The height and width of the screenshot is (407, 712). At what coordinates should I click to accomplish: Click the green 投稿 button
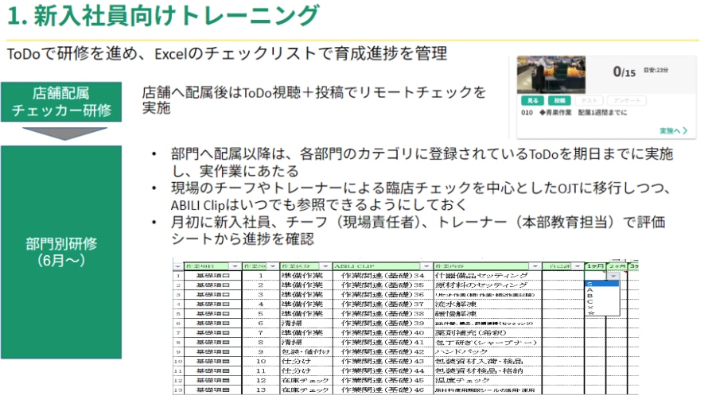click(x=559, y=101)
